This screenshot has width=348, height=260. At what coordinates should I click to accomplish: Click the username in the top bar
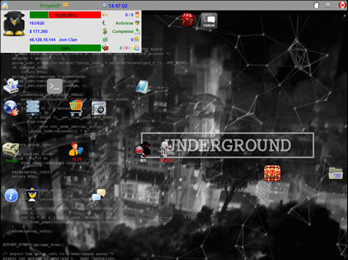50,5
